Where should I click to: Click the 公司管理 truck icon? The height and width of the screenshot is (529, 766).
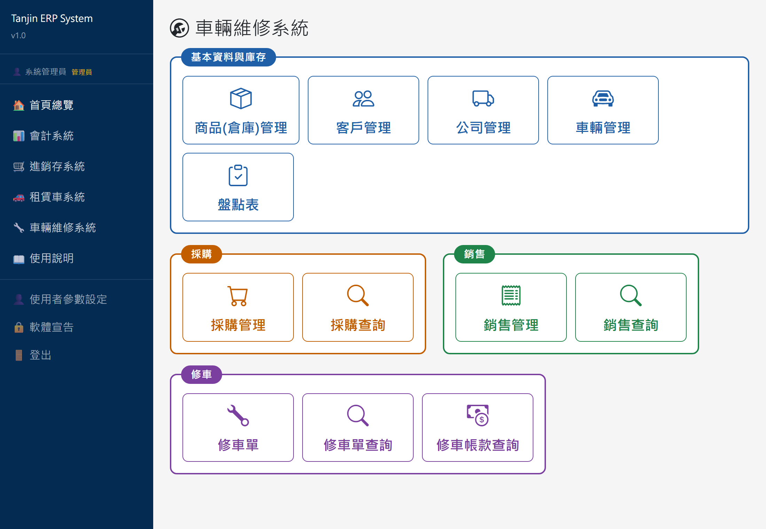[x=483, y=98]
